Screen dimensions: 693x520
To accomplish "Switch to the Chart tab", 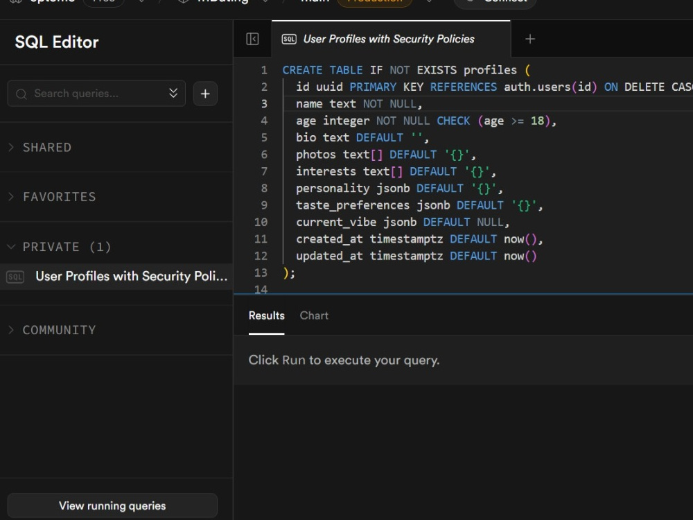I will [314, 315].
